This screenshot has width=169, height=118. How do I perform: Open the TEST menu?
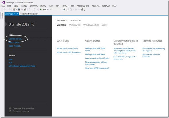click(x=72, y=6)
